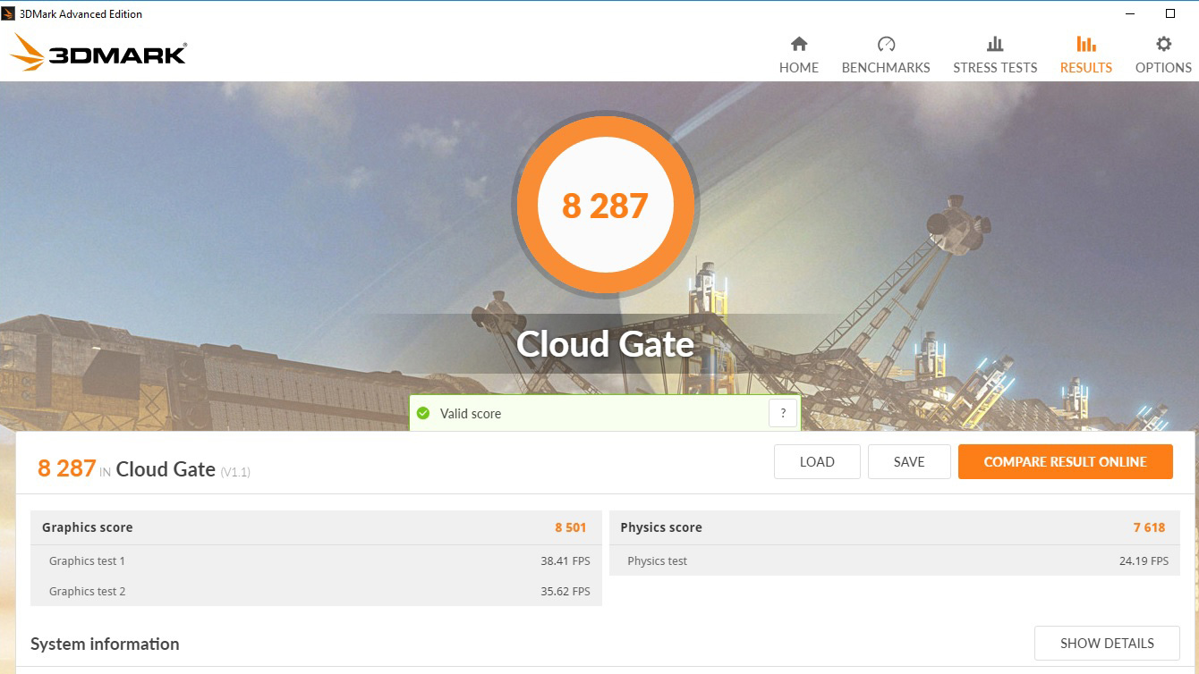1199x674 pixels.
Task: Go to Stress Tests tab
Action: [995, 55]
